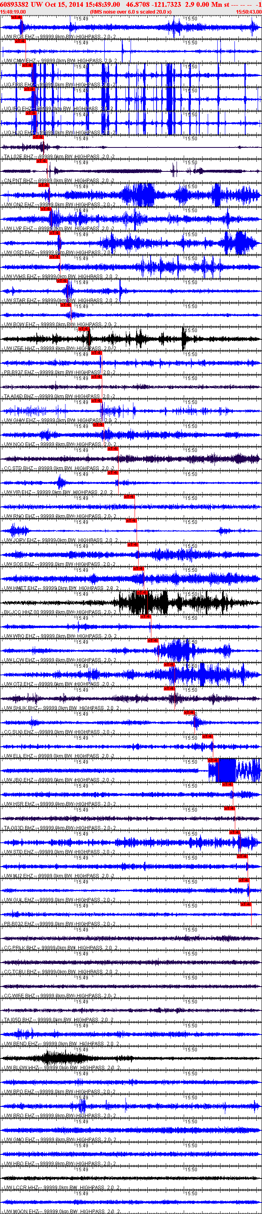Viewport: 262px width, 1214px height.
Task: Click the red pick marker on UW STAR trace
Action: coord(62,281)
